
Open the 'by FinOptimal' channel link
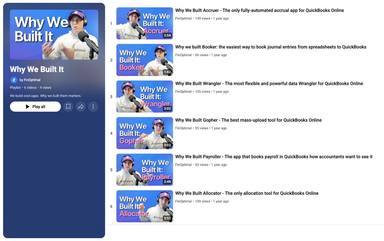coord(30,80)
